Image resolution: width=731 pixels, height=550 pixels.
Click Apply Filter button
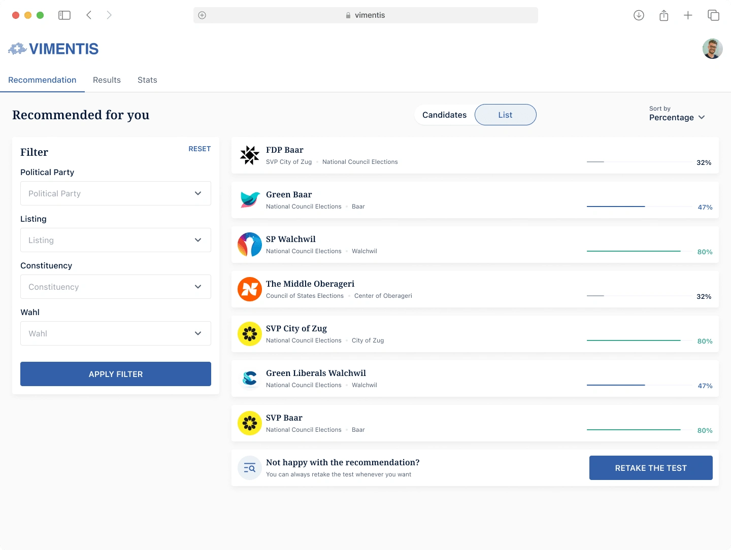(116, 374)
